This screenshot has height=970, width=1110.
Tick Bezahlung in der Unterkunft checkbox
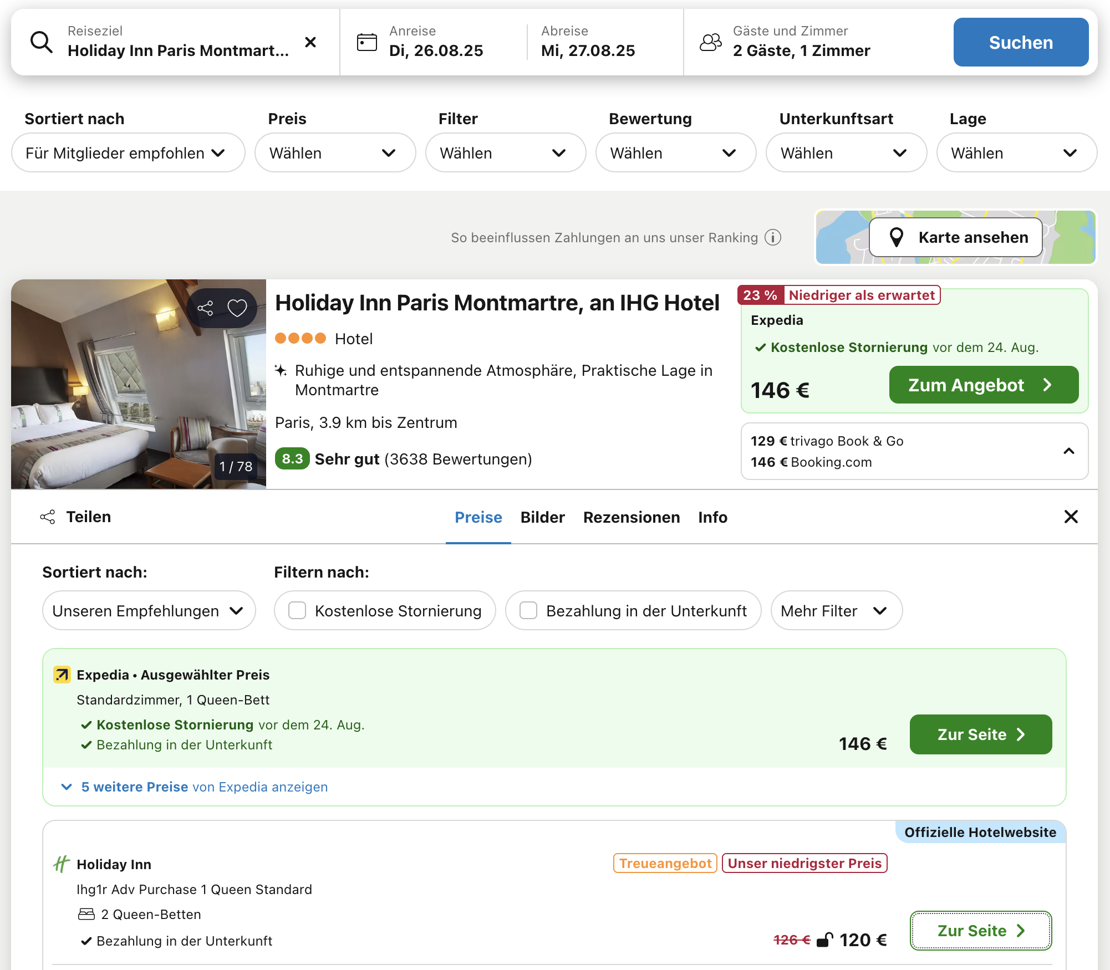(528, 610)
